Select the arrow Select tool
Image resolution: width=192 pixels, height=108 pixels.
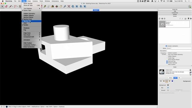click(2, 6)
